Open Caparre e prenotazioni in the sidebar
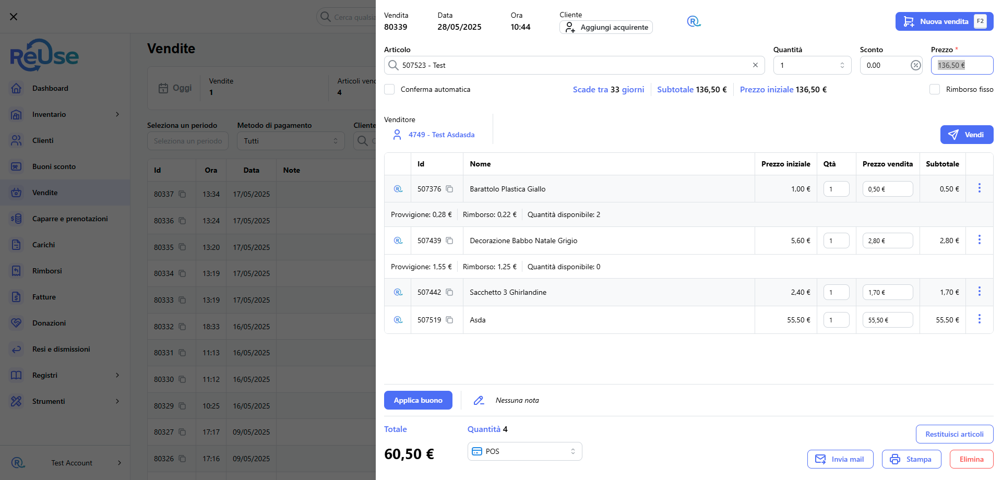The image size is (1002, 480). pos(70,219)
